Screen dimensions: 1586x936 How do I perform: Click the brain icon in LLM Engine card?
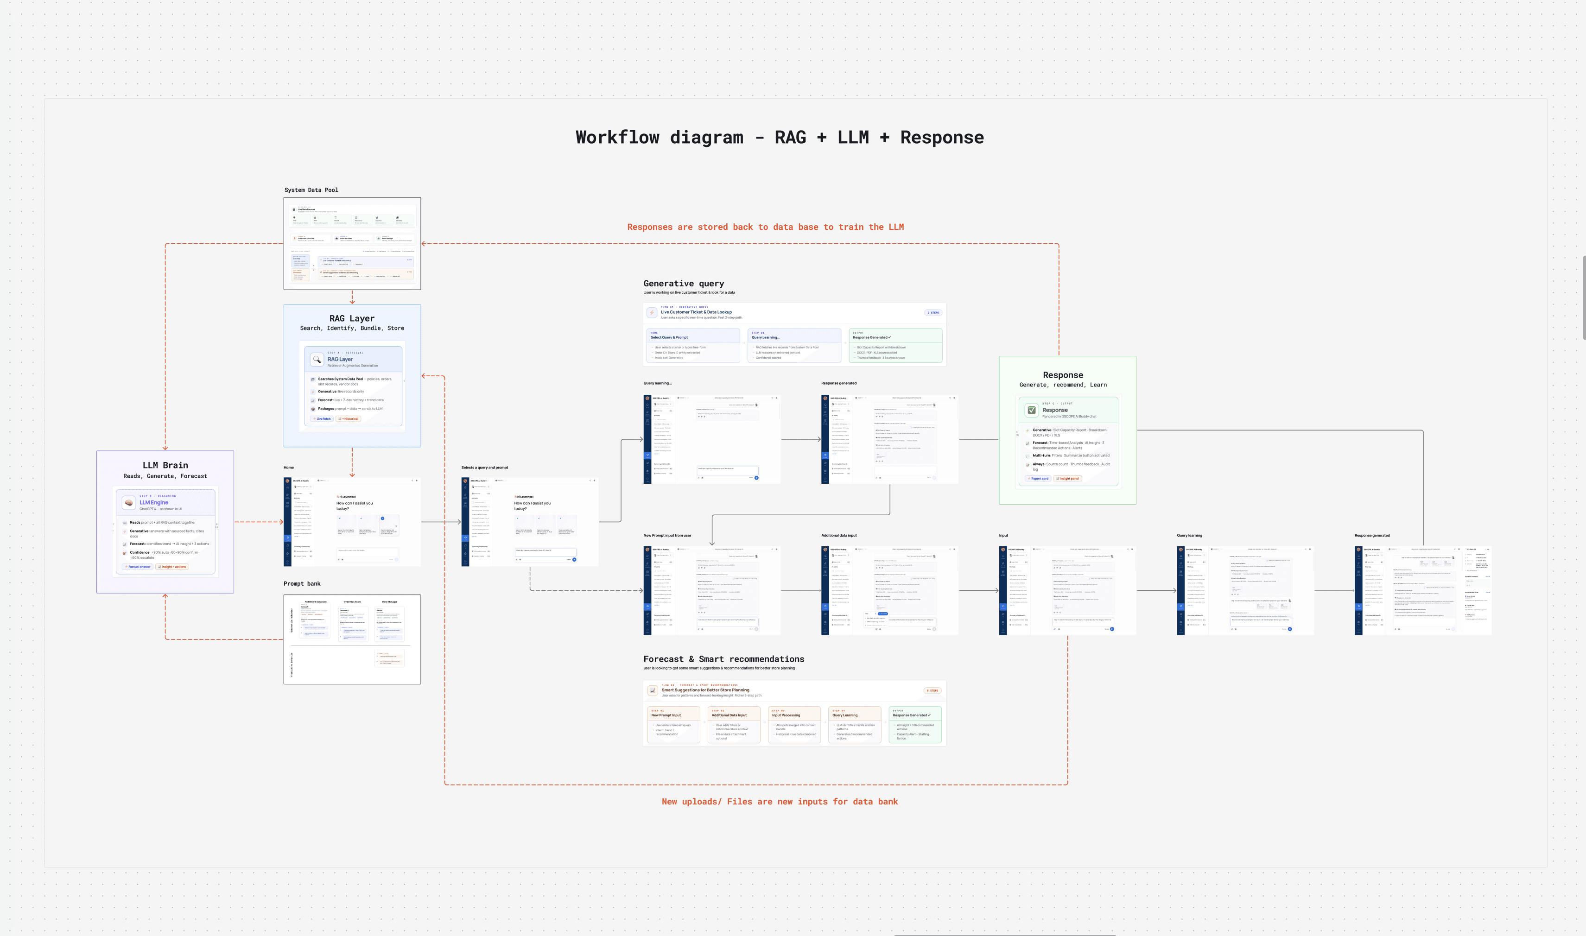pyautogui.click(x=129, y=503)
